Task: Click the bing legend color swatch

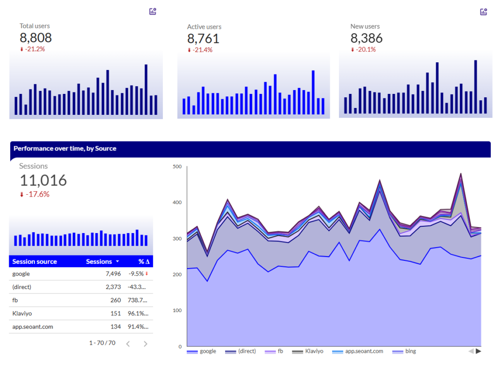Action: click(398, 352)
